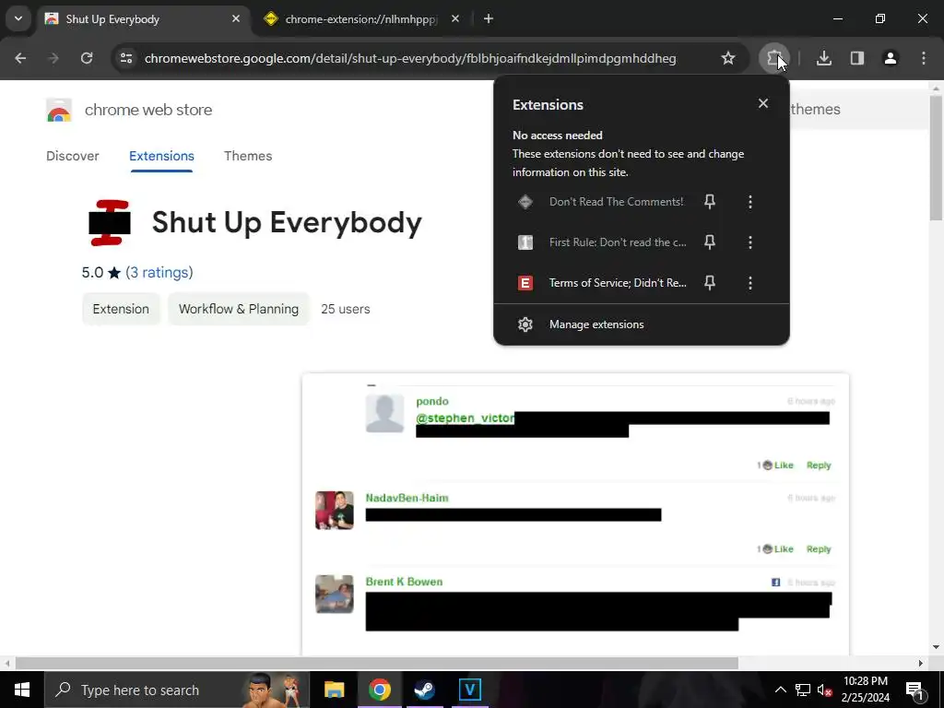This screenshot has height=708, width=944.
Task: Click the Facebook icon on Brent's comment
Action: pyautogui.click(x=775, y=583)
